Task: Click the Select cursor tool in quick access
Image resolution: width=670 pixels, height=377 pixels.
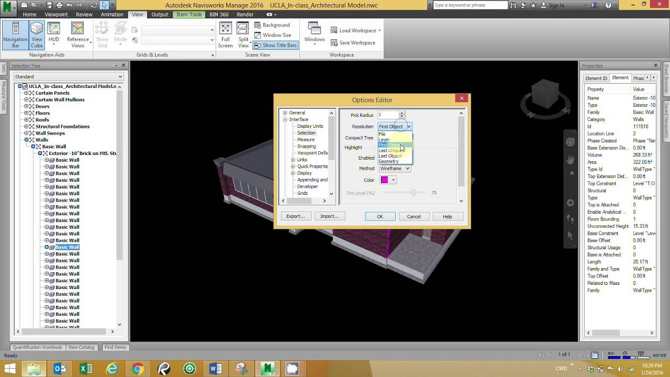Action: 105,5
